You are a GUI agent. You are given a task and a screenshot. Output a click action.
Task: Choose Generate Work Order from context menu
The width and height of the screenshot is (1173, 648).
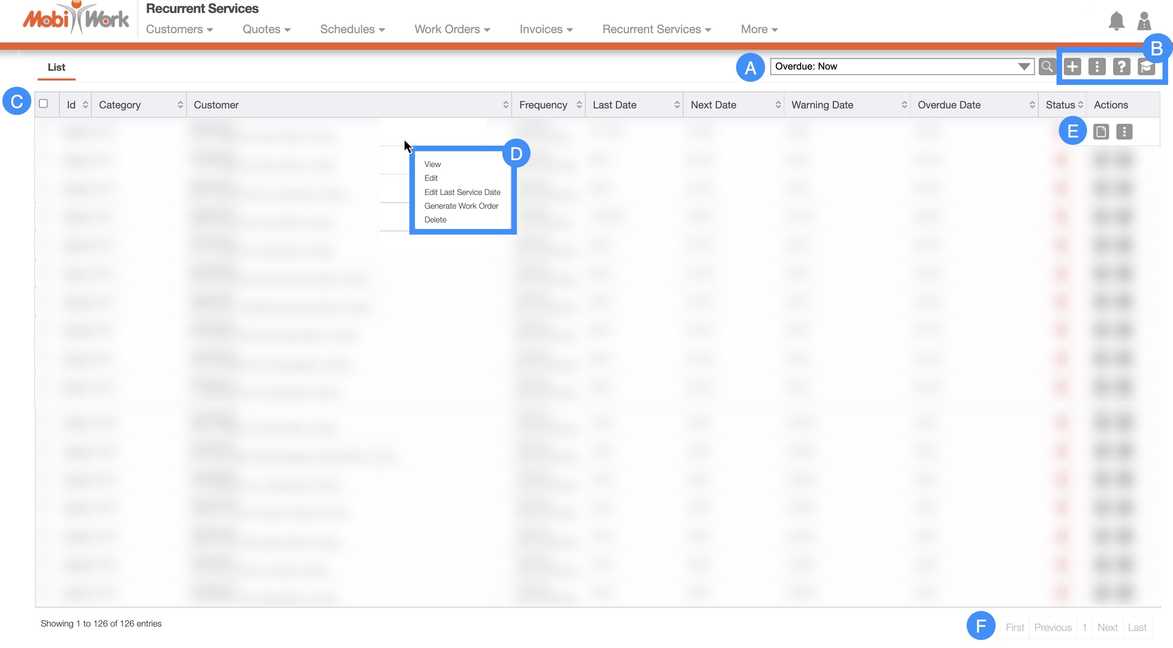coord(461,206)
